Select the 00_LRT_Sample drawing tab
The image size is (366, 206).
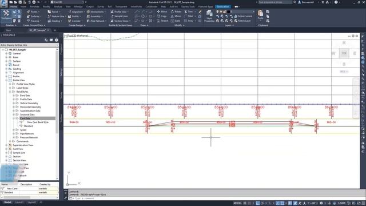(37, 30)
